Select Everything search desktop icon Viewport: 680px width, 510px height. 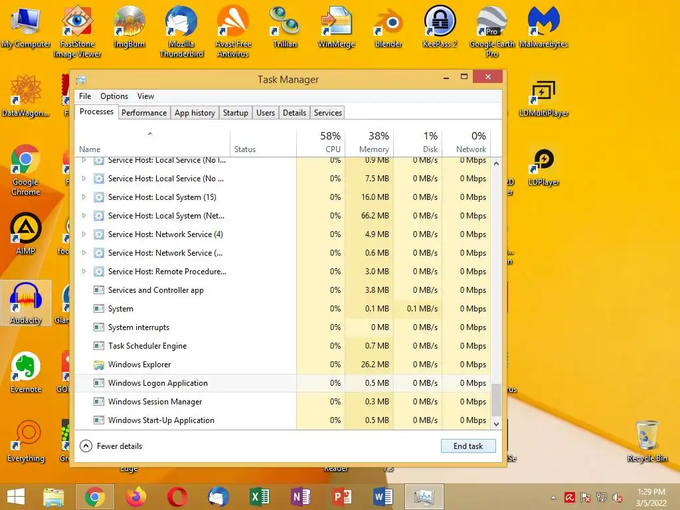(x=26, y=442)
